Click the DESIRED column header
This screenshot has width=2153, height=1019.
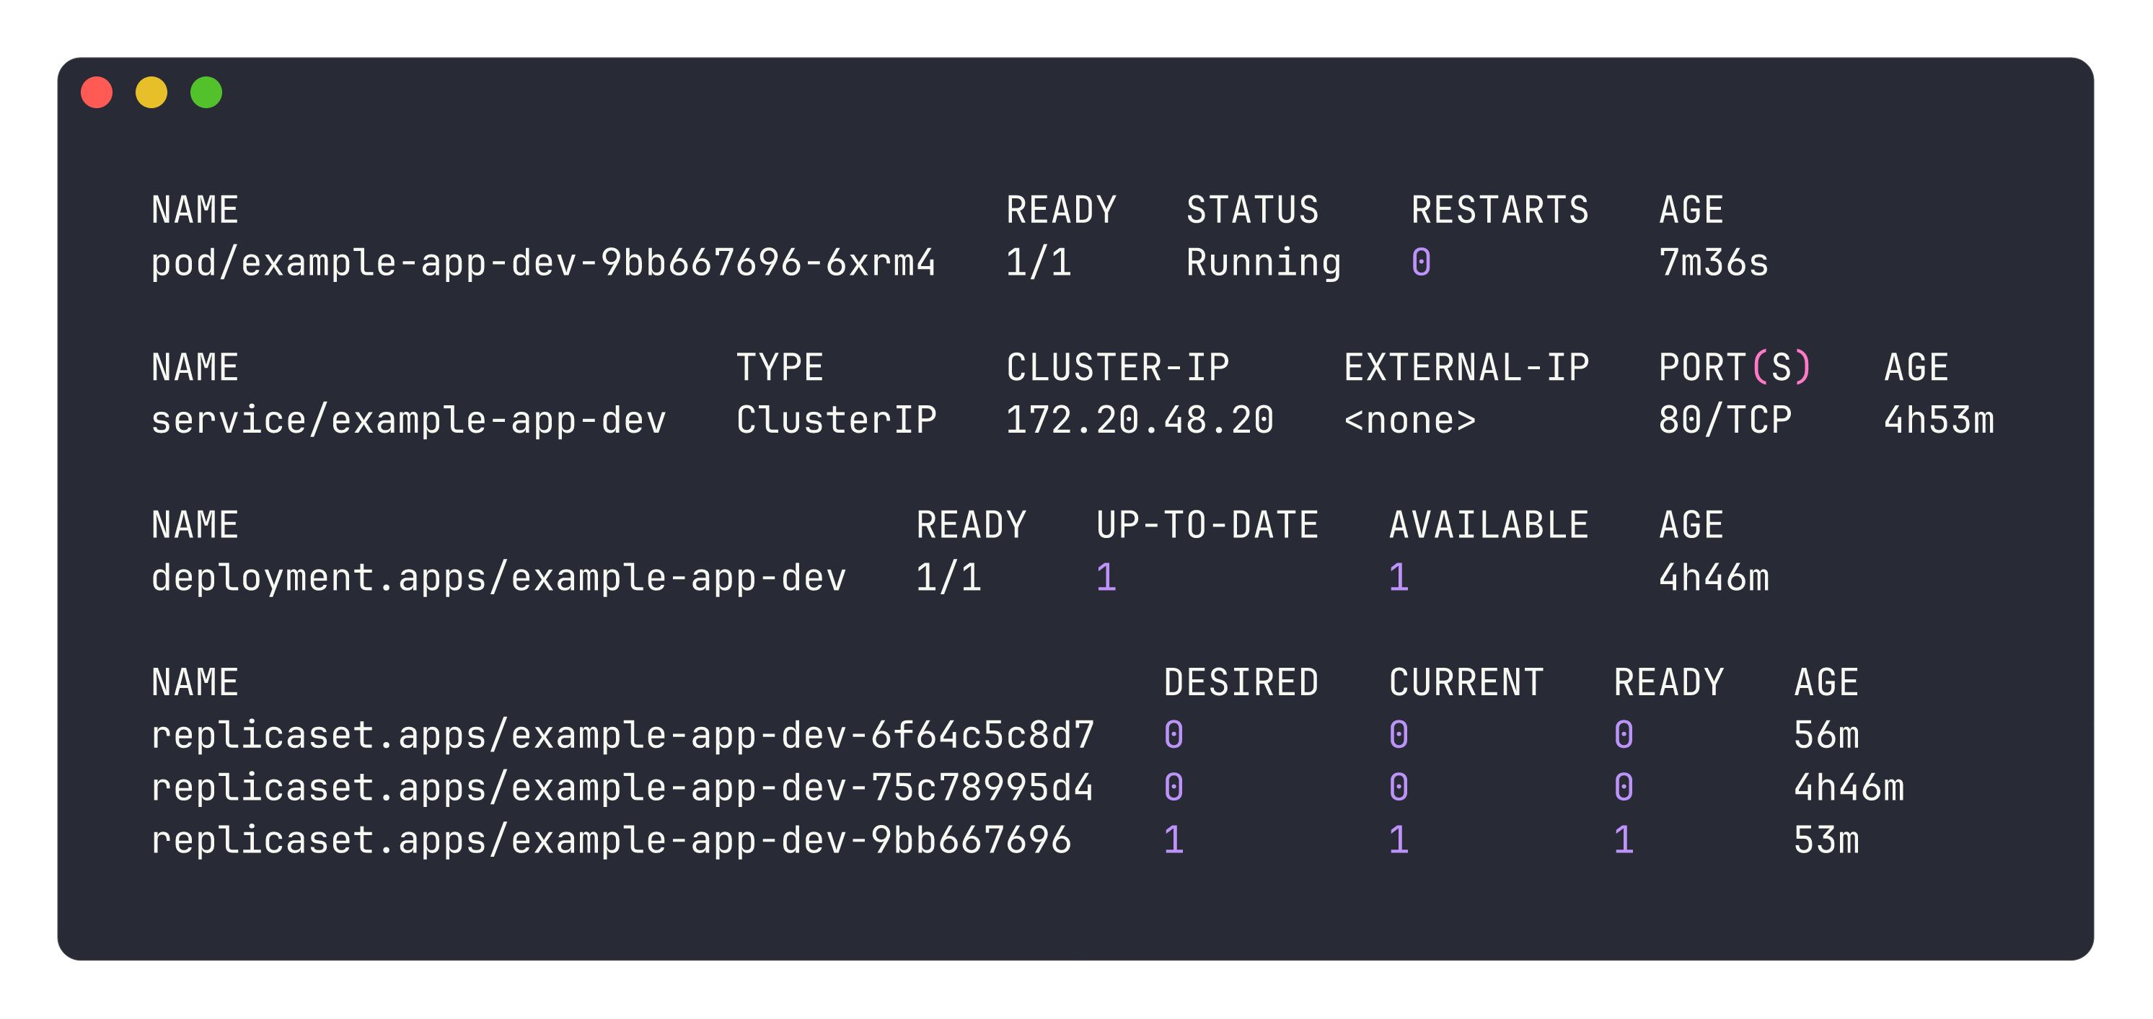click(1241, 683)
